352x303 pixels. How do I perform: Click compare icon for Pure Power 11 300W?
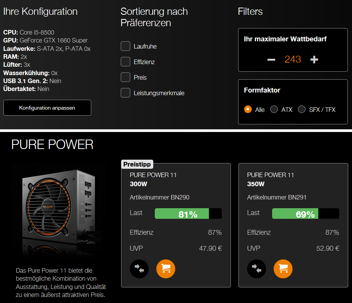point(139,269)
